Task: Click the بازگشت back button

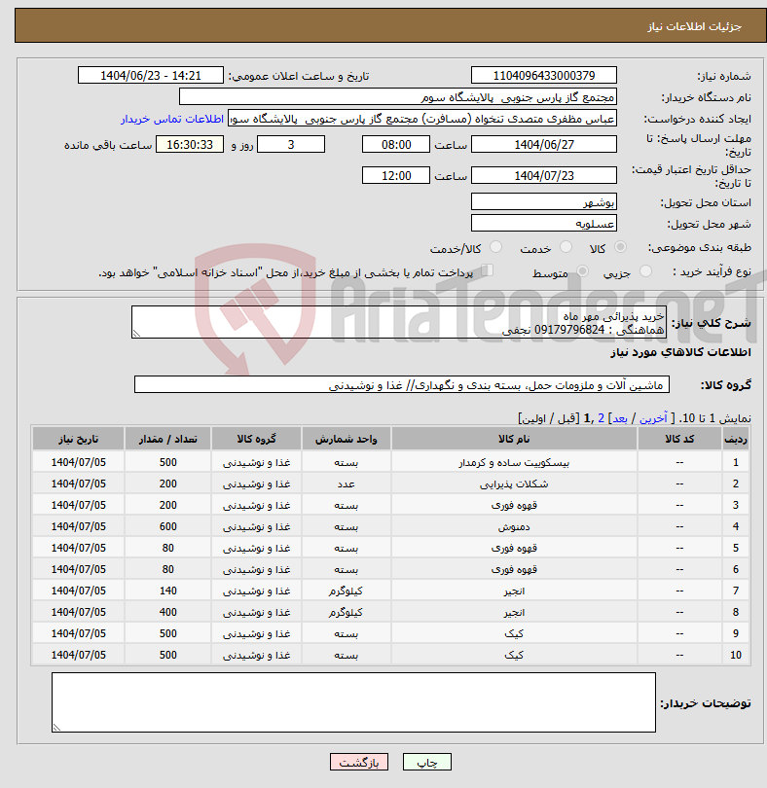Action: [x=358, y=762]
